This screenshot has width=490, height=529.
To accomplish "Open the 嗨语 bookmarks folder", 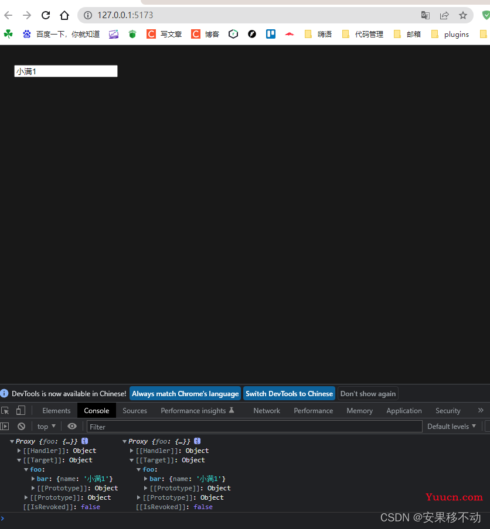I will point(318,34).
